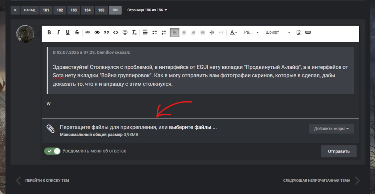This screenshot has height=194, width=375.
Task: Expand the Добавить медиа dropdown
Action: (x=331, y=129)
